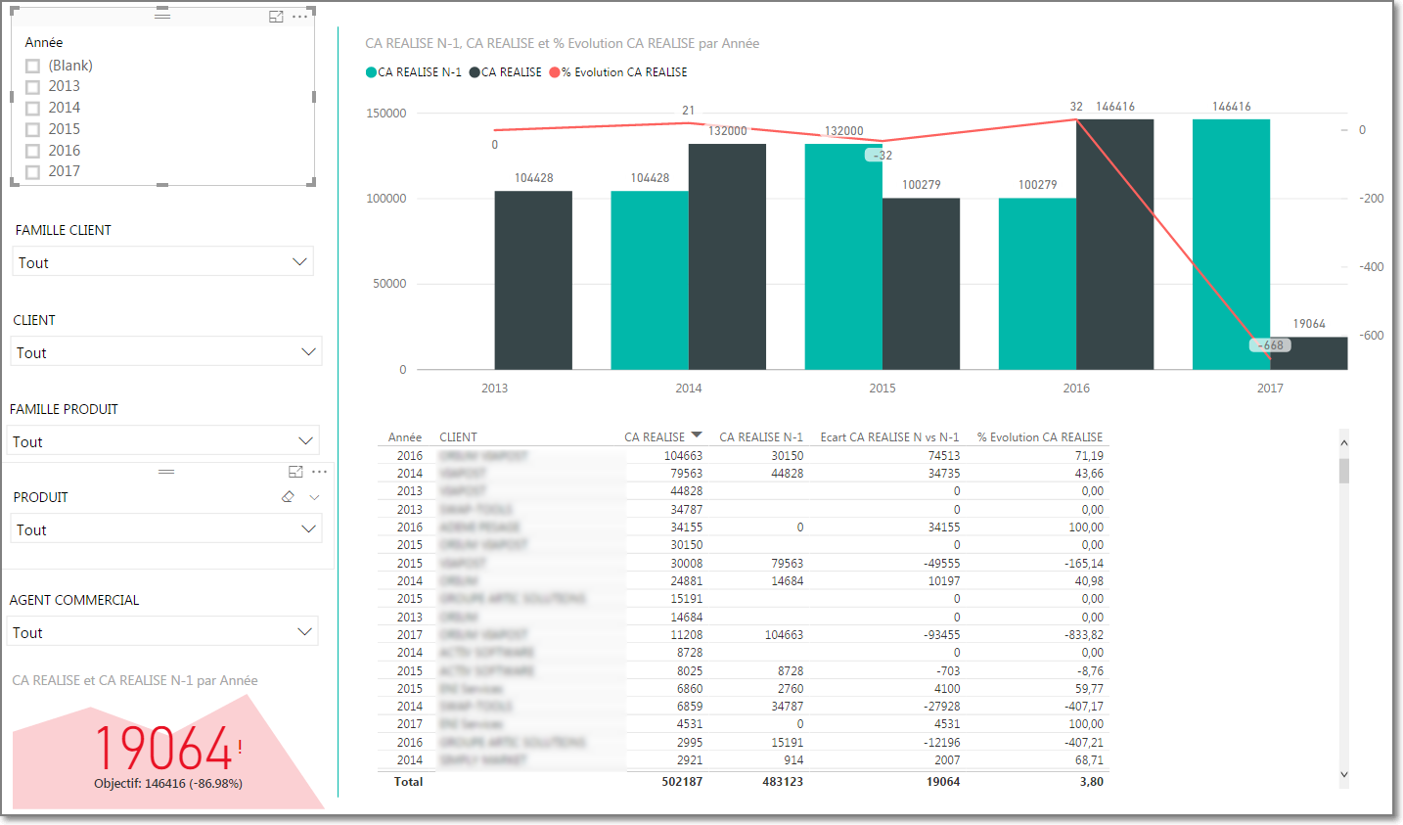Select the 2015 dark bar labeled 100279
This screenshot has height=825, width=1403.
click(x=921, y=284)
